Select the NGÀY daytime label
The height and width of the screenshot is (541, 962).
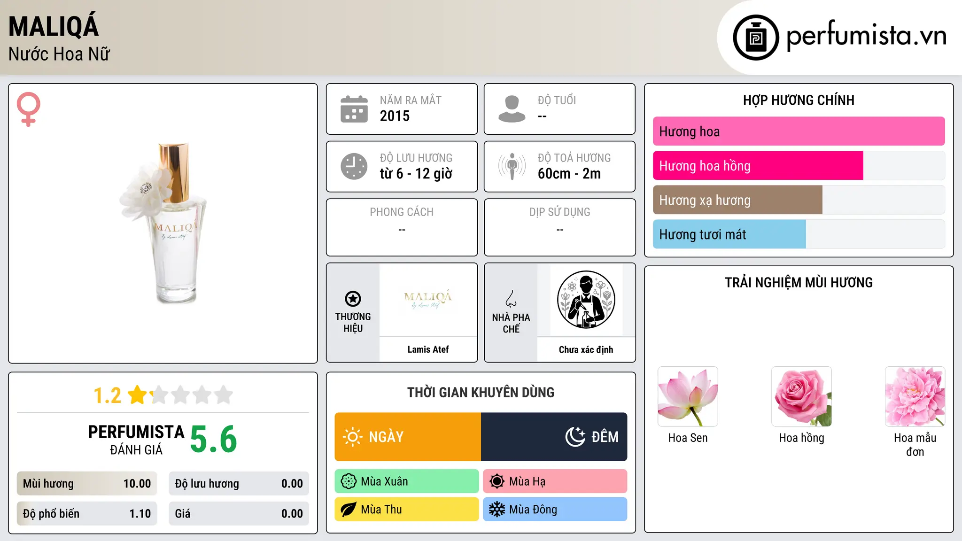386,437
